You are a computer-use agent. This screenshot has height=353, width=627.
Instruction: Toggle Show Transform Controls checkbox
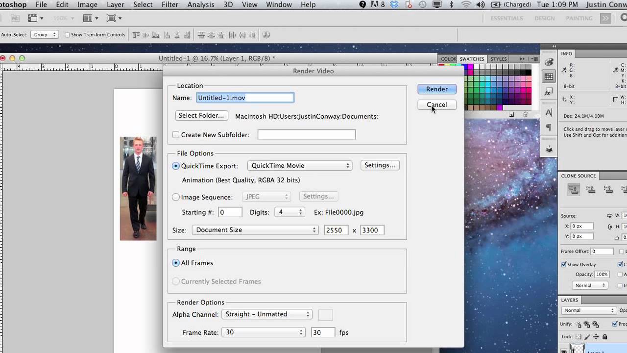68,35
